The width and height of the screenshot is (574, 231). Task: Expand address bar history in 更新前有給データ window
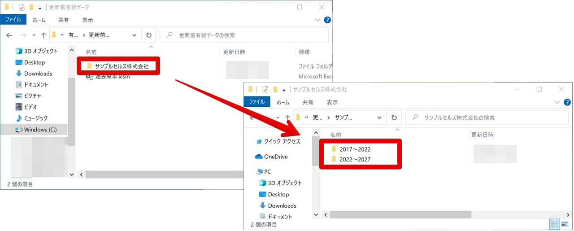tap(135, 35)
